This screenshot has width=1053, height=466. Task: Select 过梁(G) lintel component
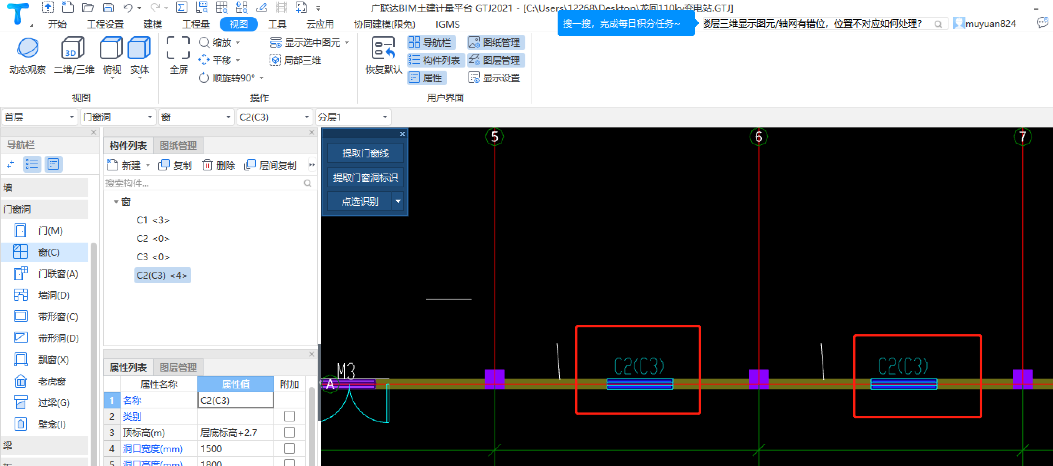point(45,403)
